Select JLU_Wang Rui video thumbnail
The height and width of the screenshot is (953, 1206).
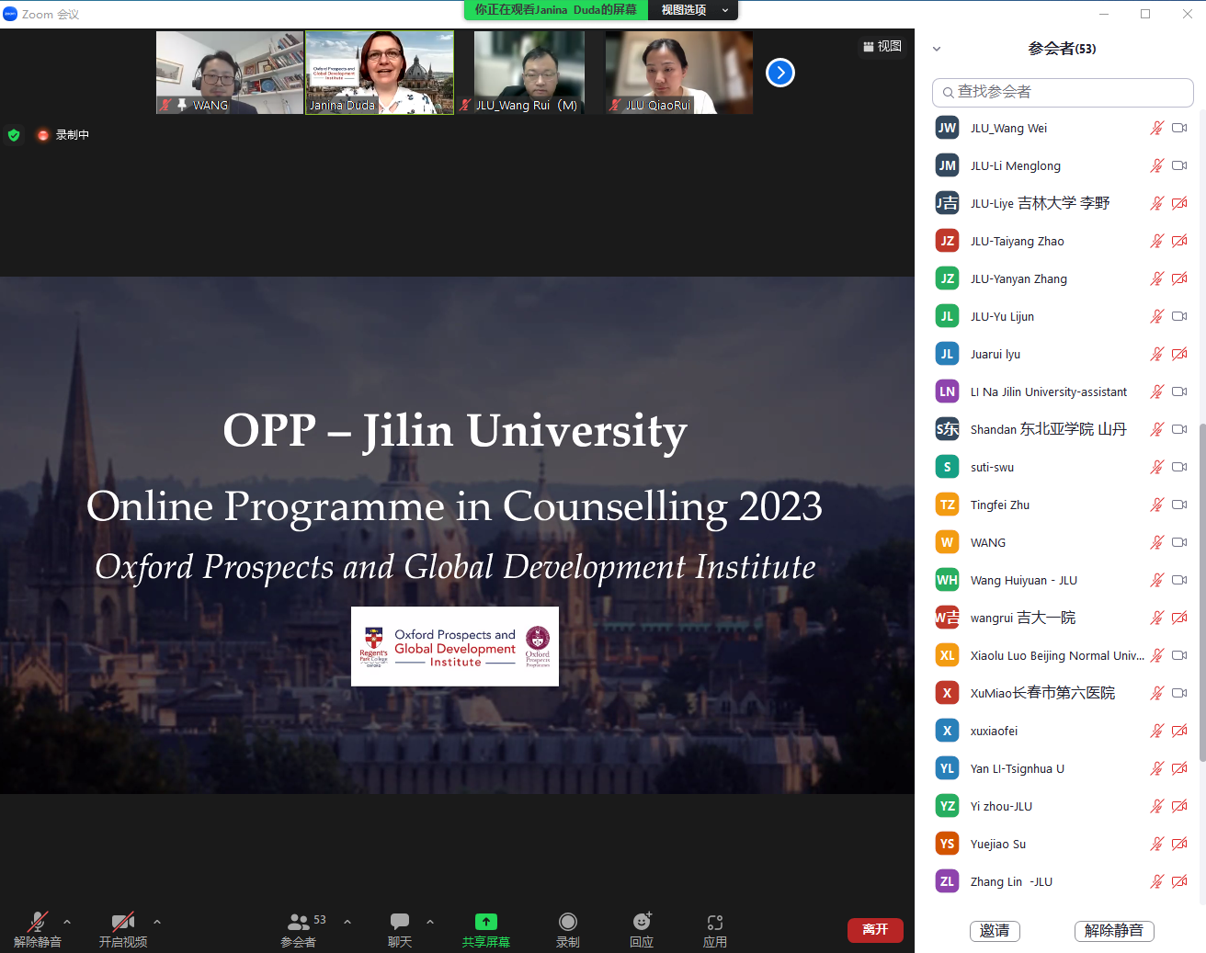point(529,73)
